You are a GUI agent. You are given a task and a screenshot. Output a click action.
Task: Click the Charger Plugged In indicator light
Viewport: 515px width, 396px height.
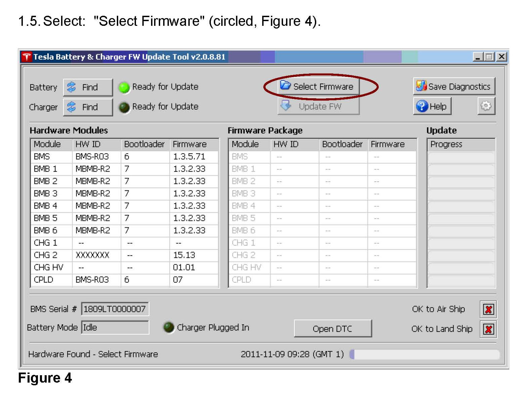click(169, 328)
